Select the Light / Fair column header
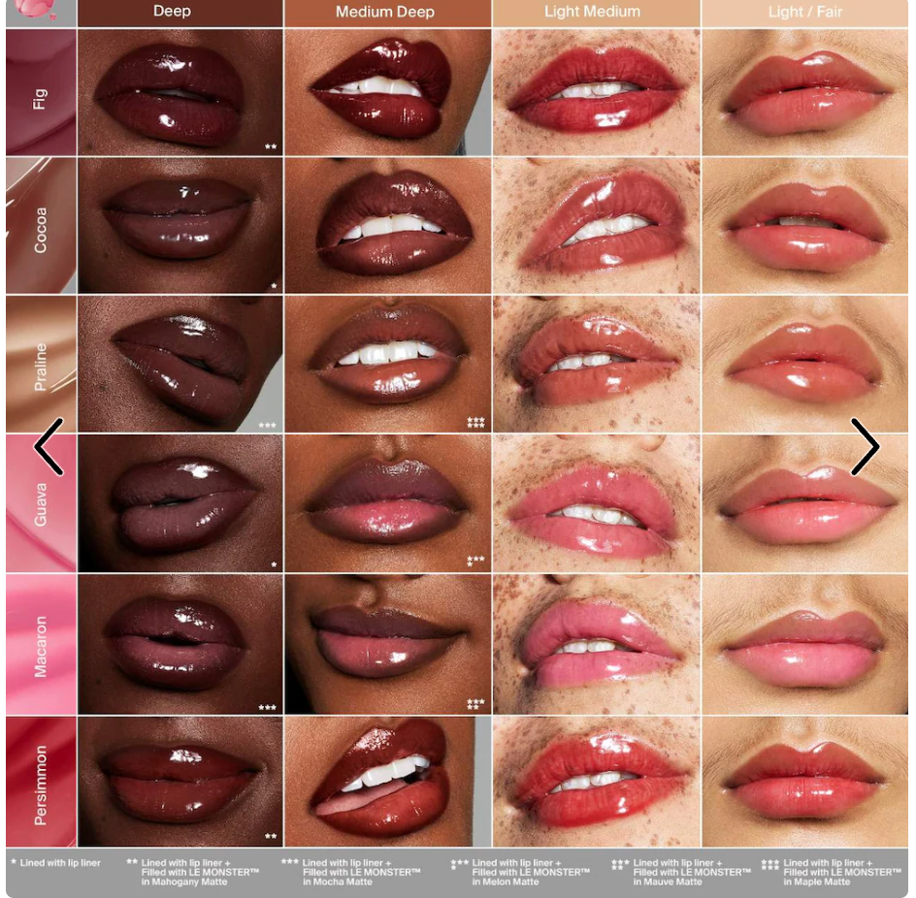This screenshot has width=916, height=898. click(x=804, y=13)
